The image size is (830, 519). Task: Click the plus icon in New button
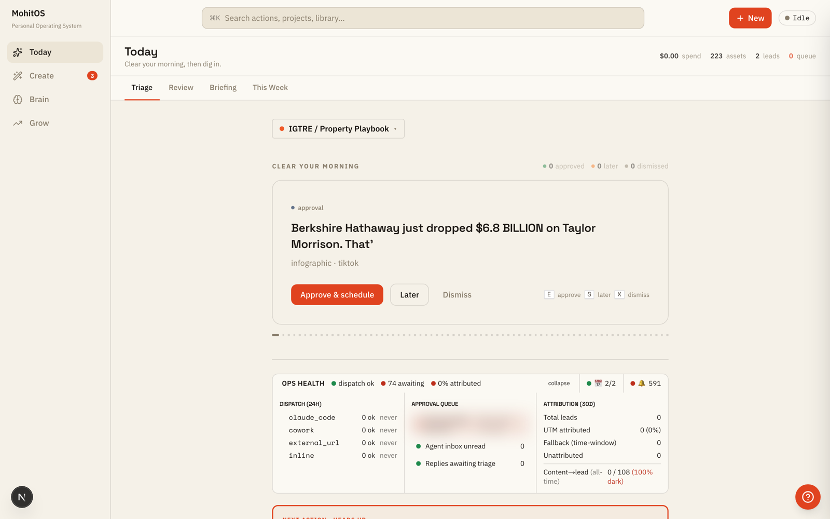[740, 18]
